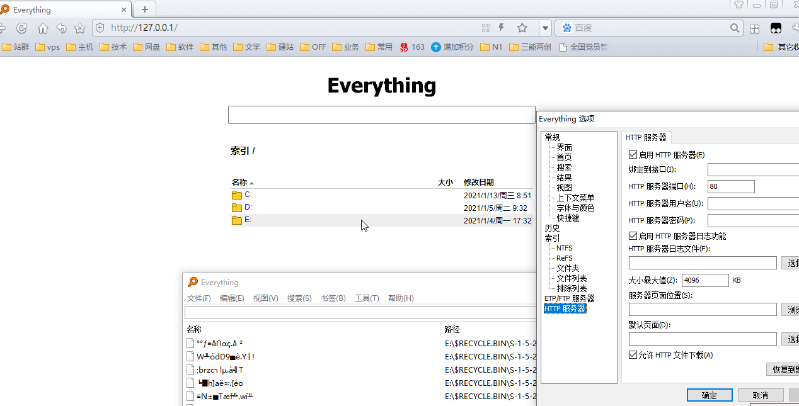This screenshot has width=799, height=406.
Task: Cancel the options dialog with 取消
Action: [761, 395]
